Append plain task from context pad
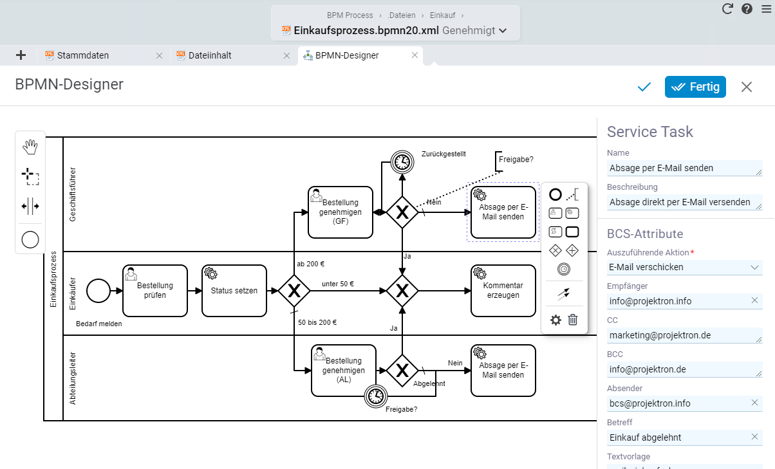The height and width of the screenshot is (469, 775). click(x=574, y=231)
